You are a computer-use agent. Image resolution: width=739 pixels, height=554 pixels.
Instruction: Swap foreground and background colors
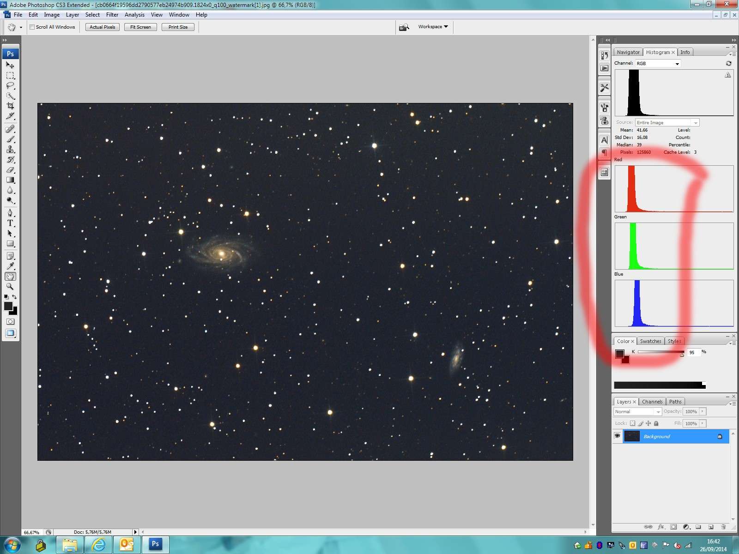(x=14, y=297)
